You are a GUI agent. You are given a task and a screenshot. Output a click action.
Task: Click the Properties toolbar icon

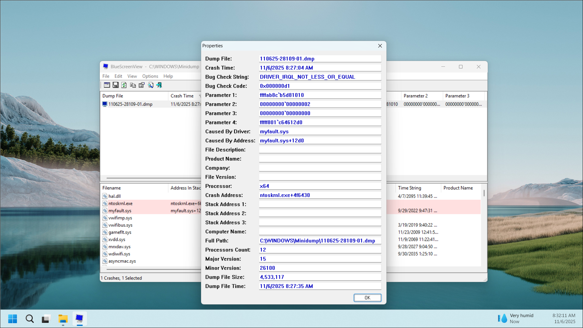coord(142,85)
